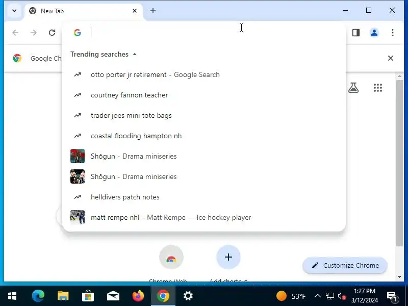This screenshot has width=408, height=306.
Task: Show hidden system tray icons
Action: pyautogui.click(x=317, y=296)
